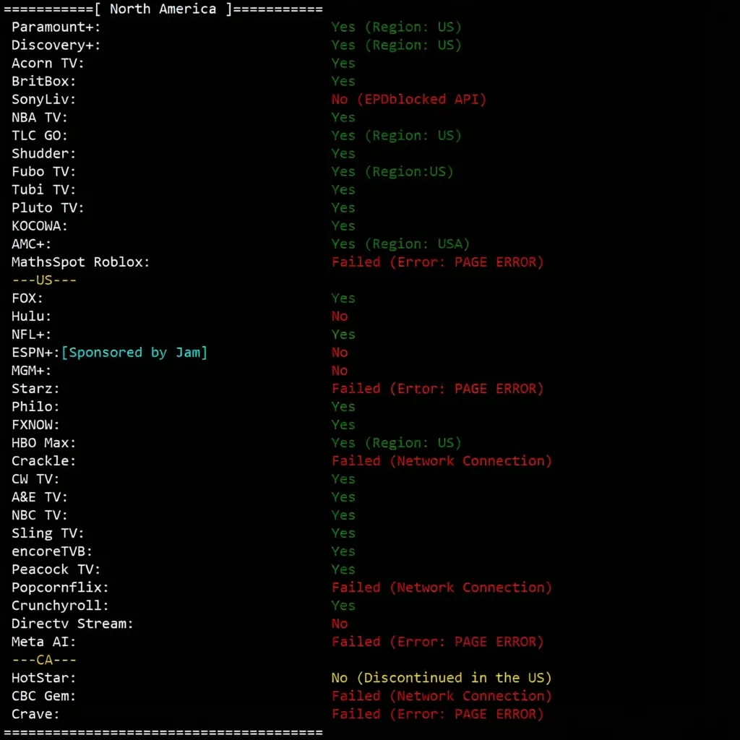Screen dimensions: 740x740
Task: Click the 'BritBox:' label
Action: coord(44,81)
